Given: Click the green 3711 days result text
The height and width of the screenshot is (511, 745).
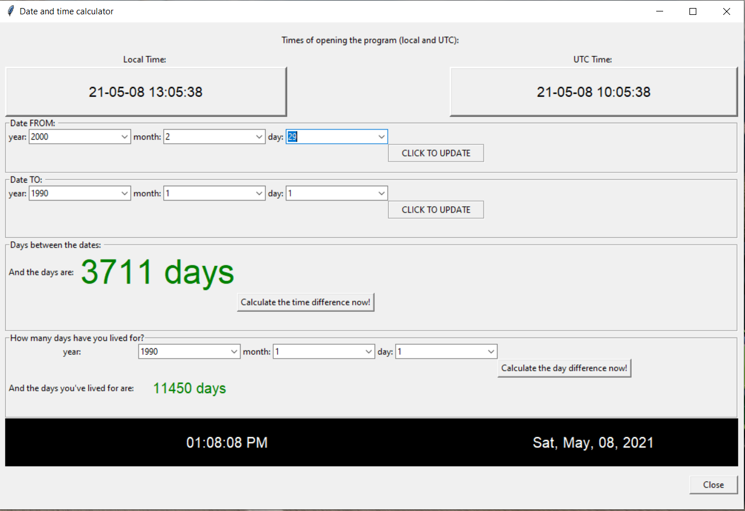Looking at the screenshot, I should tap(157, 272).
